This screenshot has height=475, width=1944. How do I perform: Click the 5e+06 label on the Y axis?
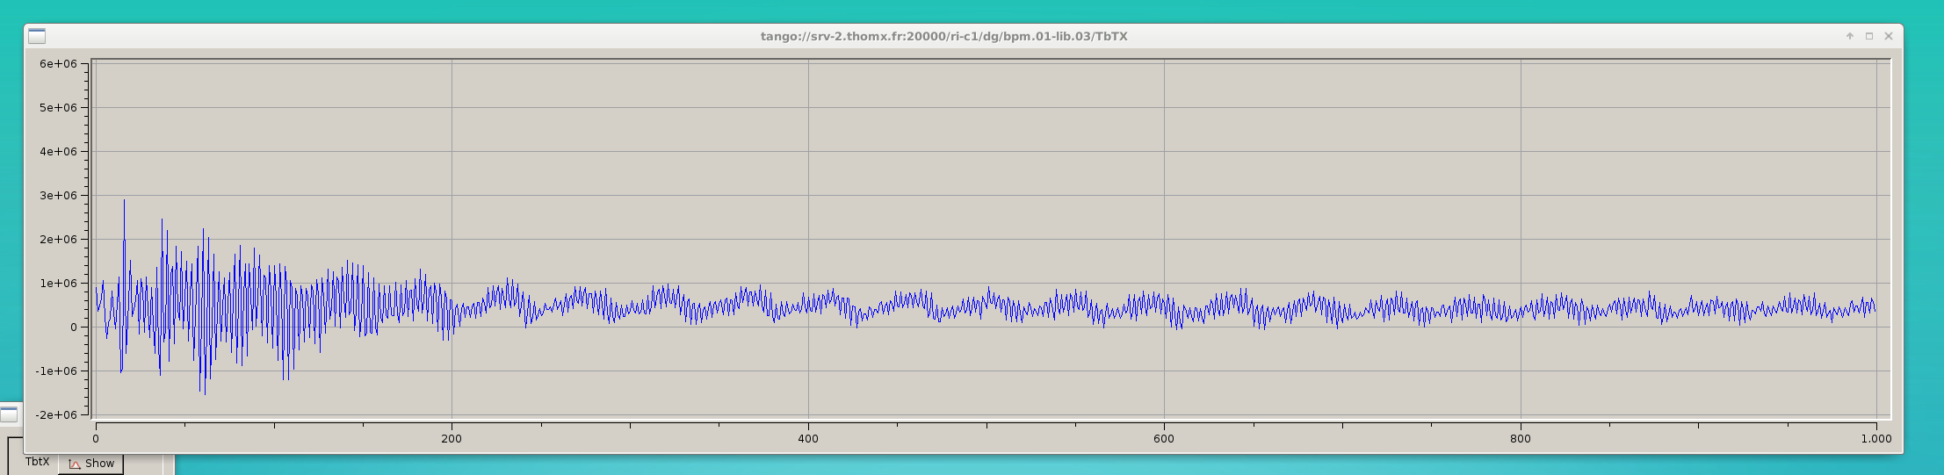pos(58,108)
